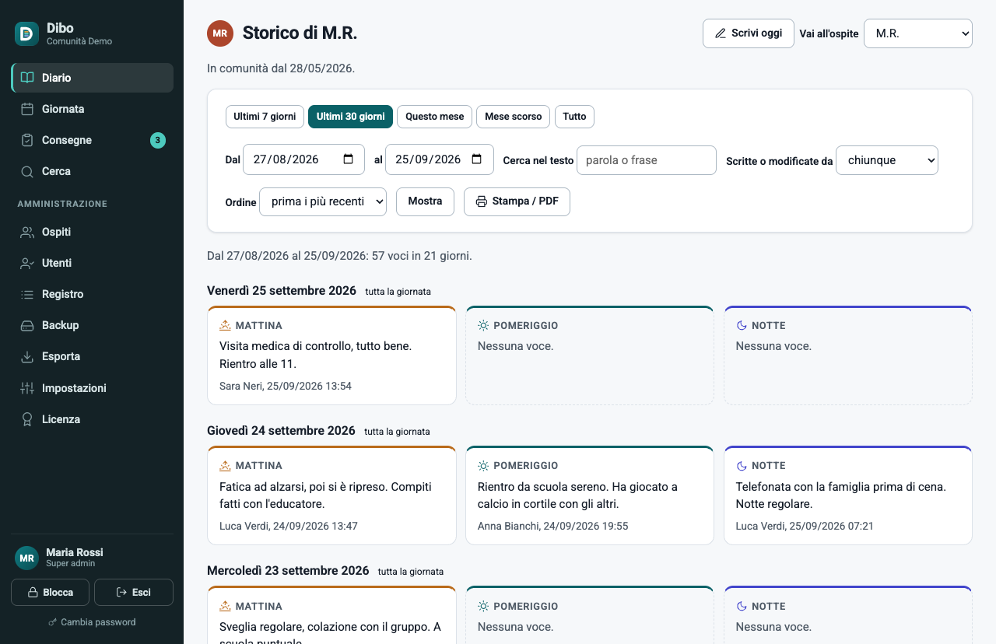This screenshot has width=996, height=644.
Task: Click the Esci button
Action: click(134, 593)
